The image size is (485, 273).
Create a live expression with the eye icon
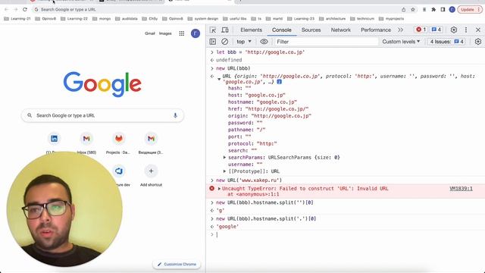264,42
